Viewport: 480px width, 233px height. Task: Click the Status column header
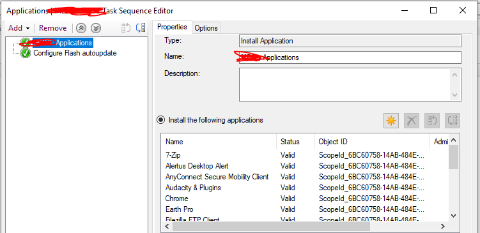pyautogui.click(x=295, y=142)
